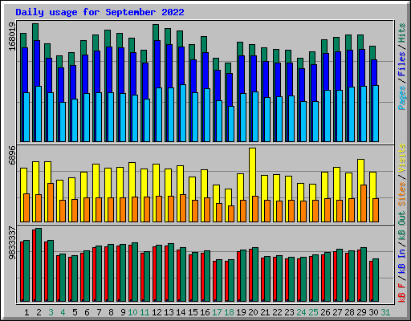Click day label 6 on the x-axis
This screenshot has height=321, width=411.
click(x=87, y=312)
